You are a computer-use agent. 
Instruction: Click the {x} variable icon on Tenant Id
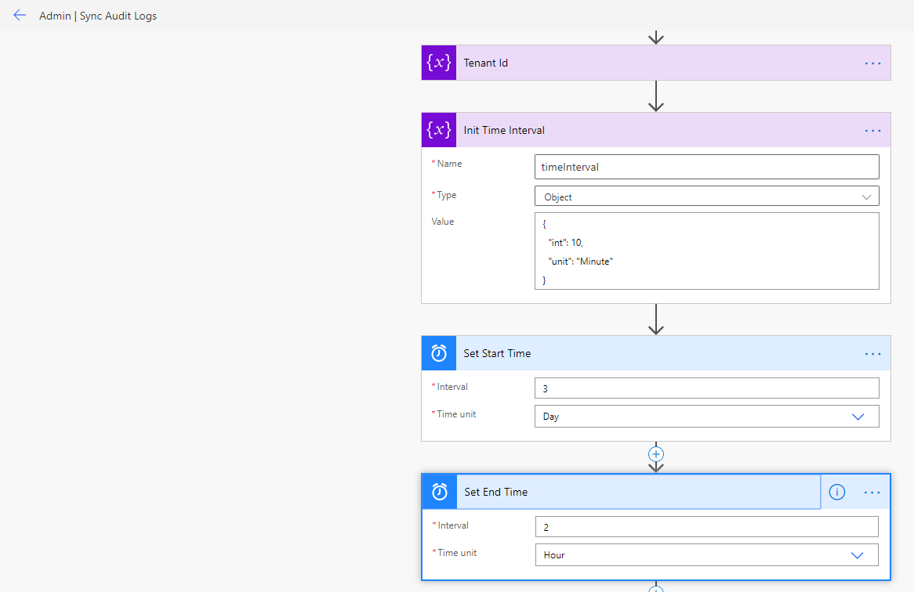[x=438, y=63]
